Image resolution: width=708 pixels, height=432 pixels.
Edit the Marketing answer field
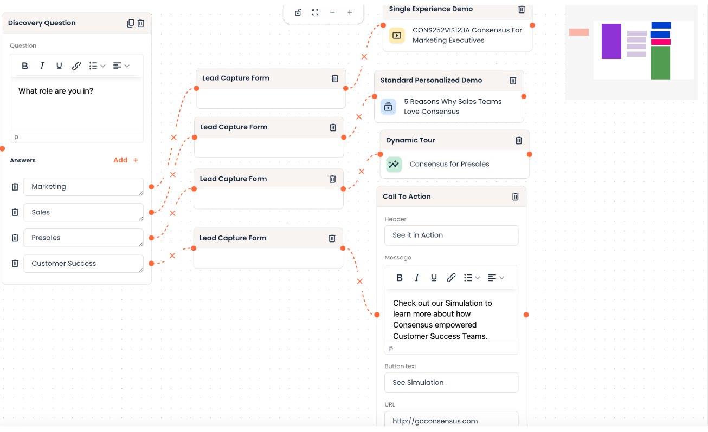pyautogui.click(x=83, y=187)
